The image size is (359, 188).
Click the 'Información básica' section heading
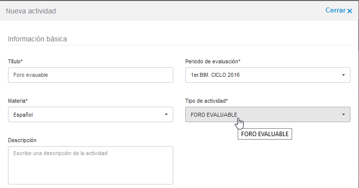pos(37,39)
